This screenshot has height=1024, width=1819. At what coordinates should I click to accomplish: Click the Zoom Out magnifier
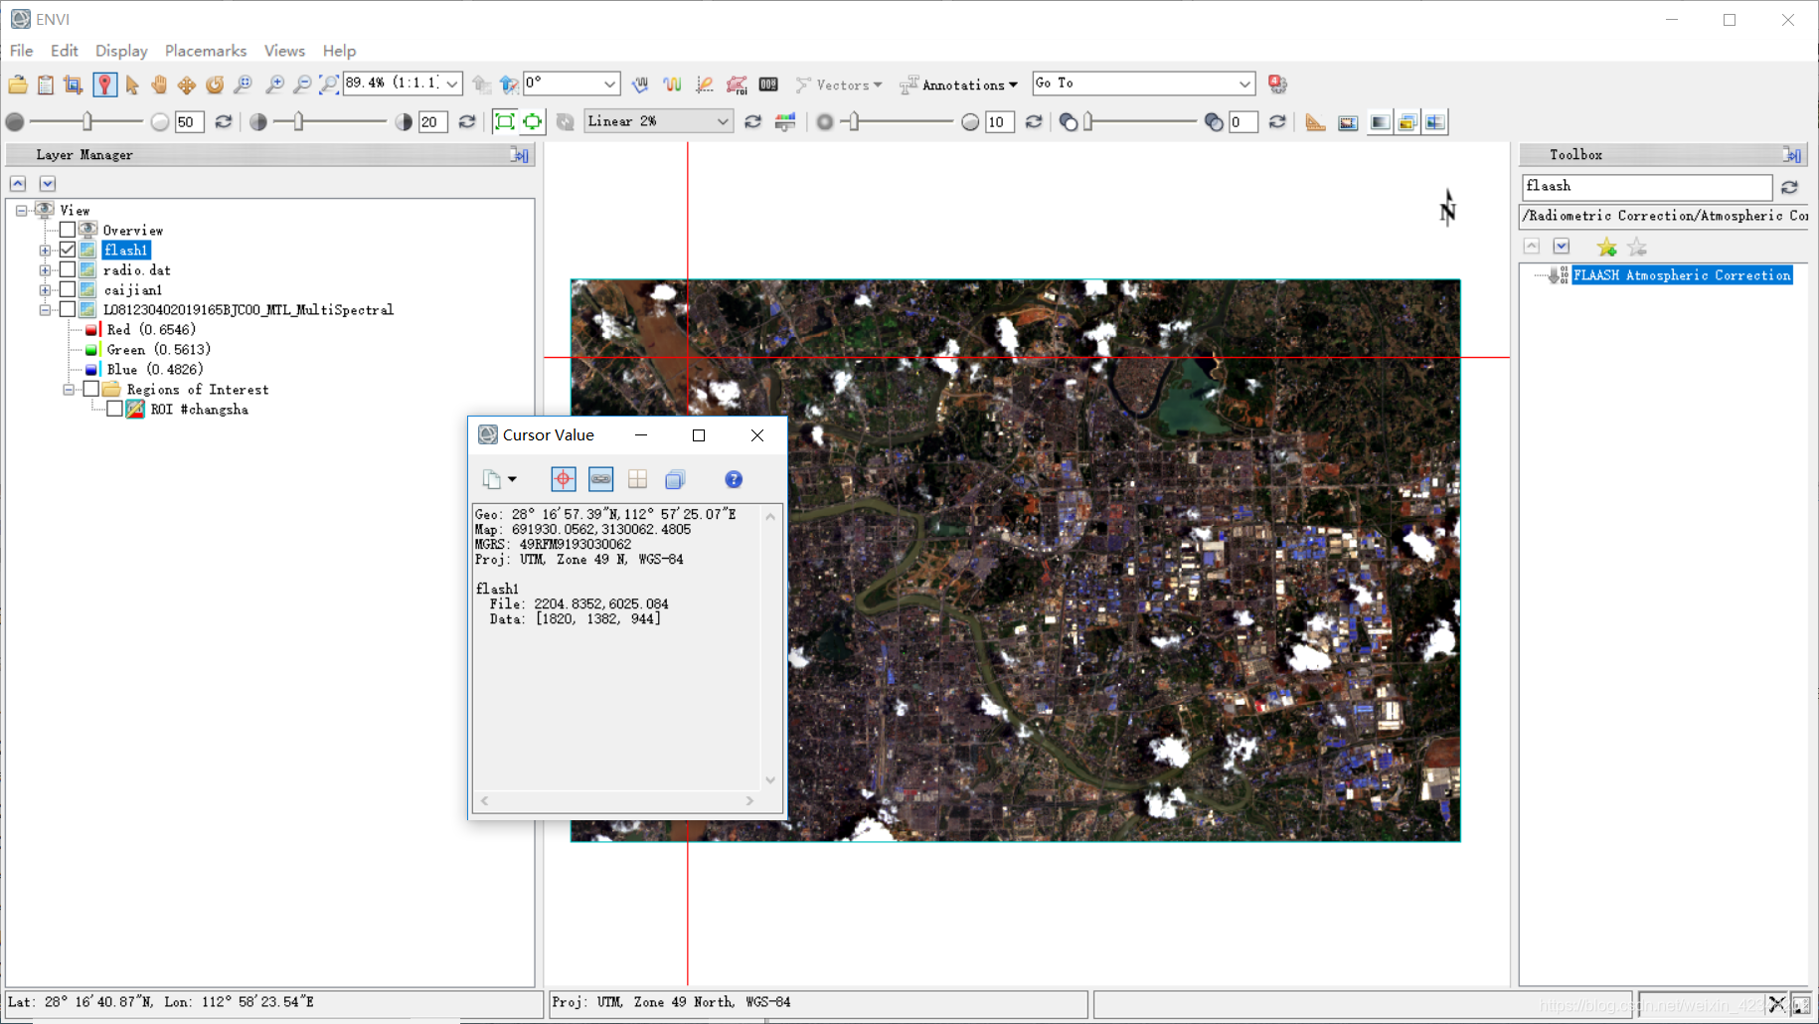point(302,85)
